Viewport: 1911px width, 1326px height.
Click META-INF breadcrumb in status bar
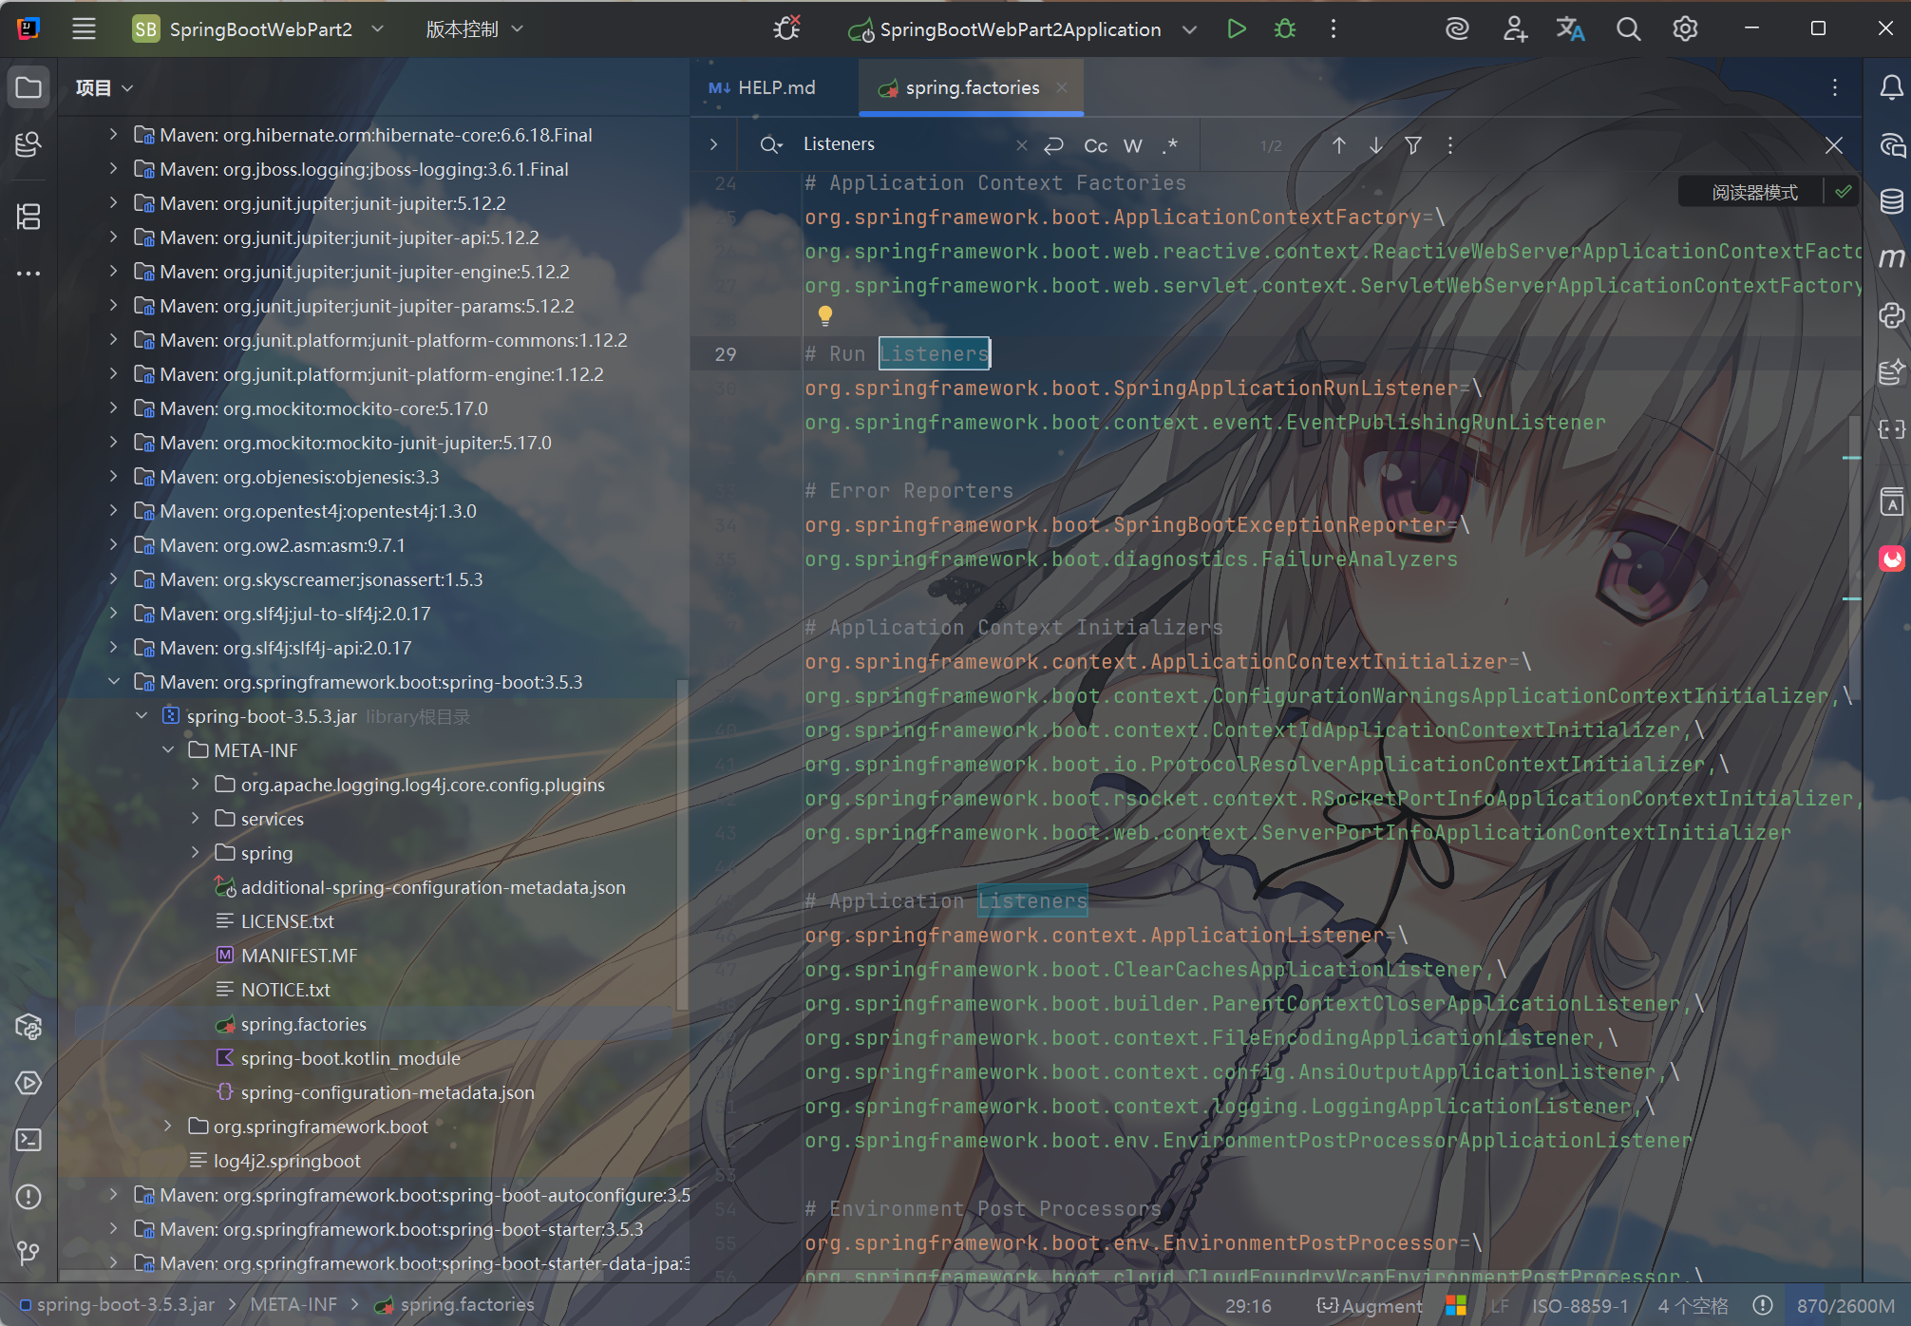coord(293,1305)
